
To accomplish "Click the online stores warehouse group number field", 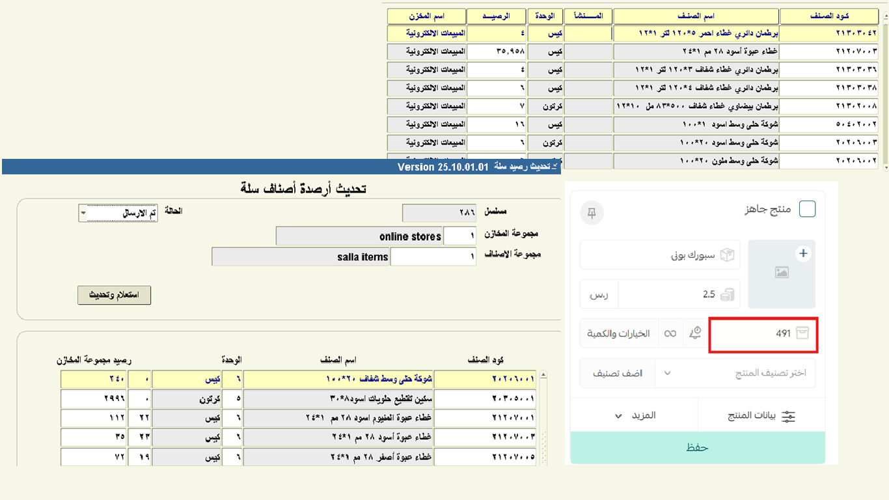I will [459, 236].
